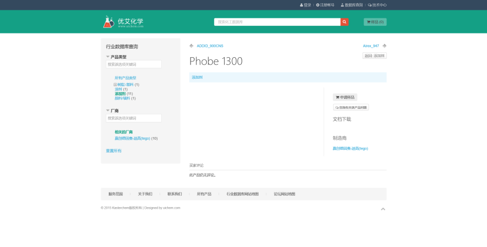Click the 文档下载 heading
The image size is (487, 247).
coord(342,119)
